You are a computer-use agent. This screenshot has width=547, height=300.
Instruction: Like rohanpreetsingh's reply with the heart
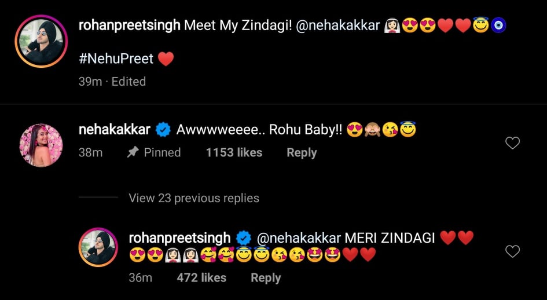512,251
